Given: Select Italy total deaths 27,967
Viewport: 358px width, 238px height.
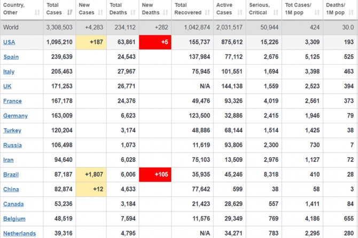Looking at the screenshot, I should point(127,72).
